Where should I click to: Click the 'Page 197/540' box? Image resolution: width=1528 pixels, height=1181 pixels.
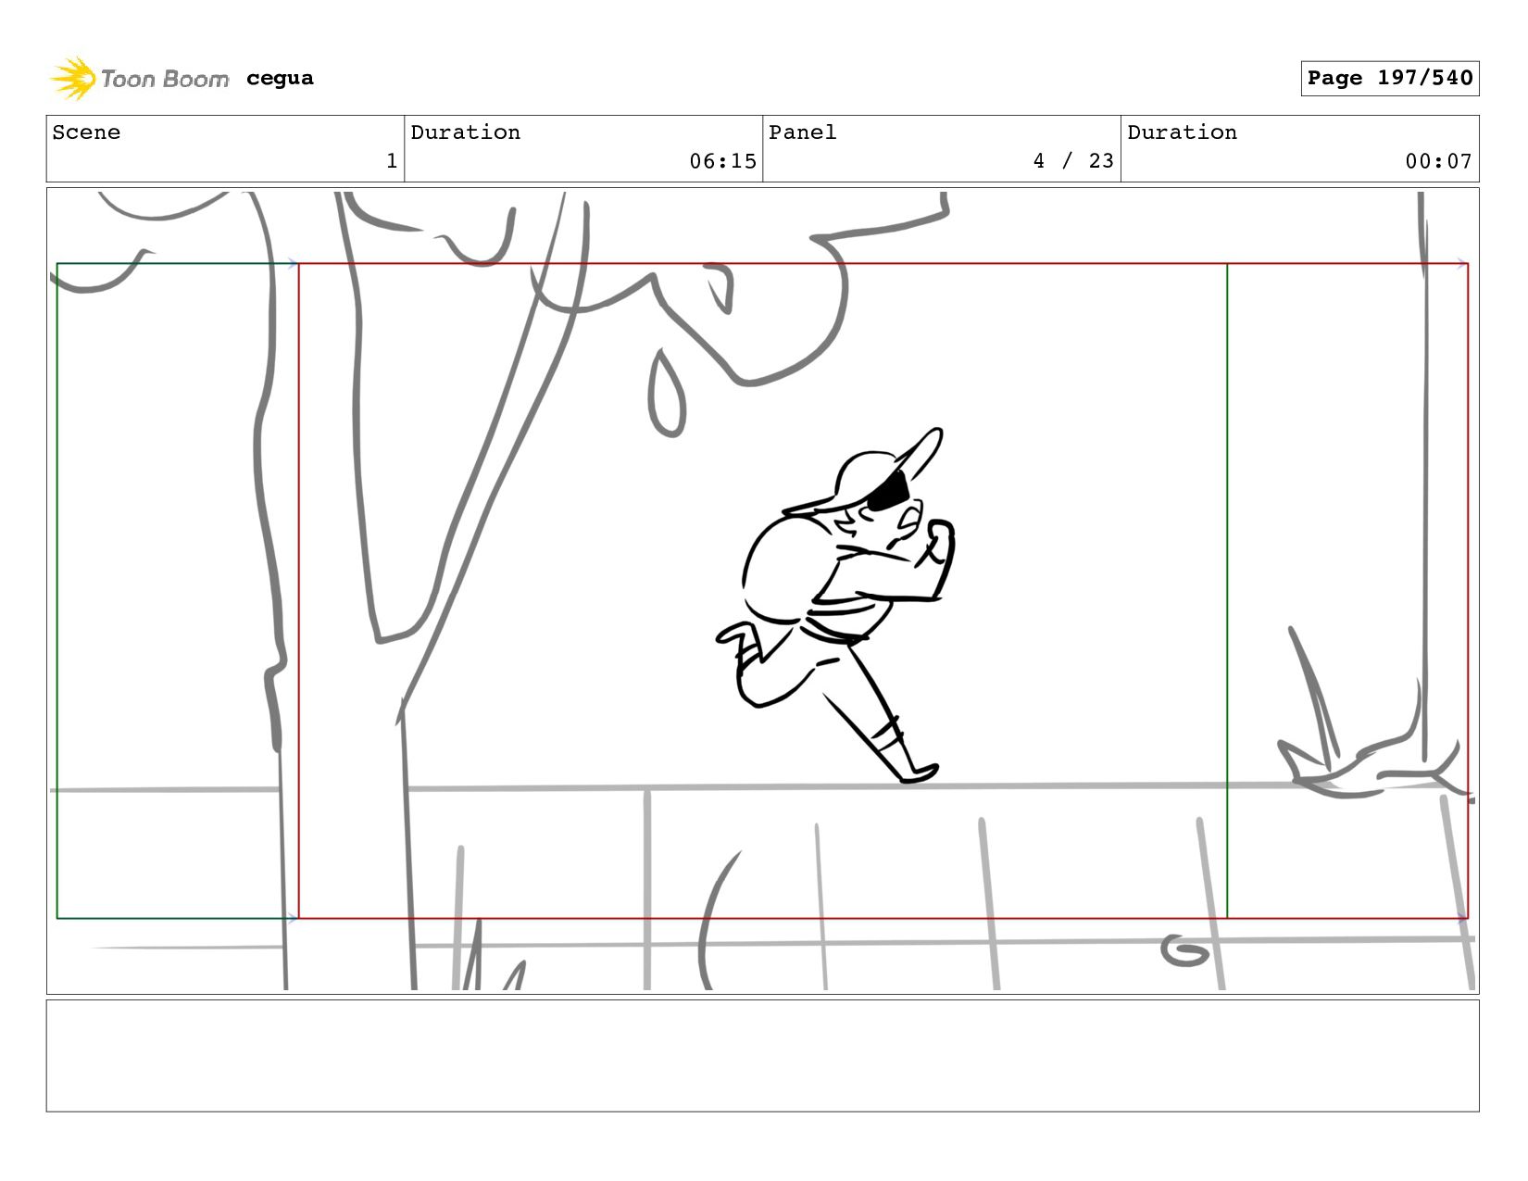1389,78
